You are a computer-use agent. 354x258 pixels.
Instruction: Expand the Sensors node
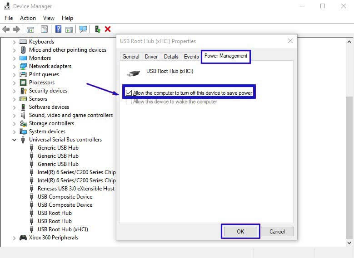coord(14,99)
